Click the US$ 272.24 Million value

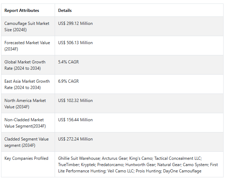point(75,139)
